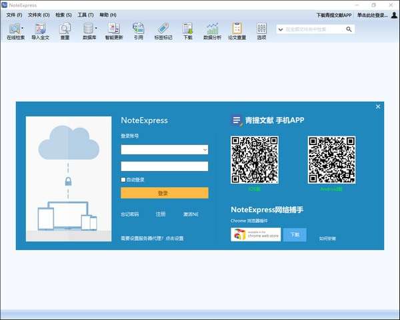Click the 导入全文 import full text icon
The image size is (400, 320).
(x=40, y=29)
